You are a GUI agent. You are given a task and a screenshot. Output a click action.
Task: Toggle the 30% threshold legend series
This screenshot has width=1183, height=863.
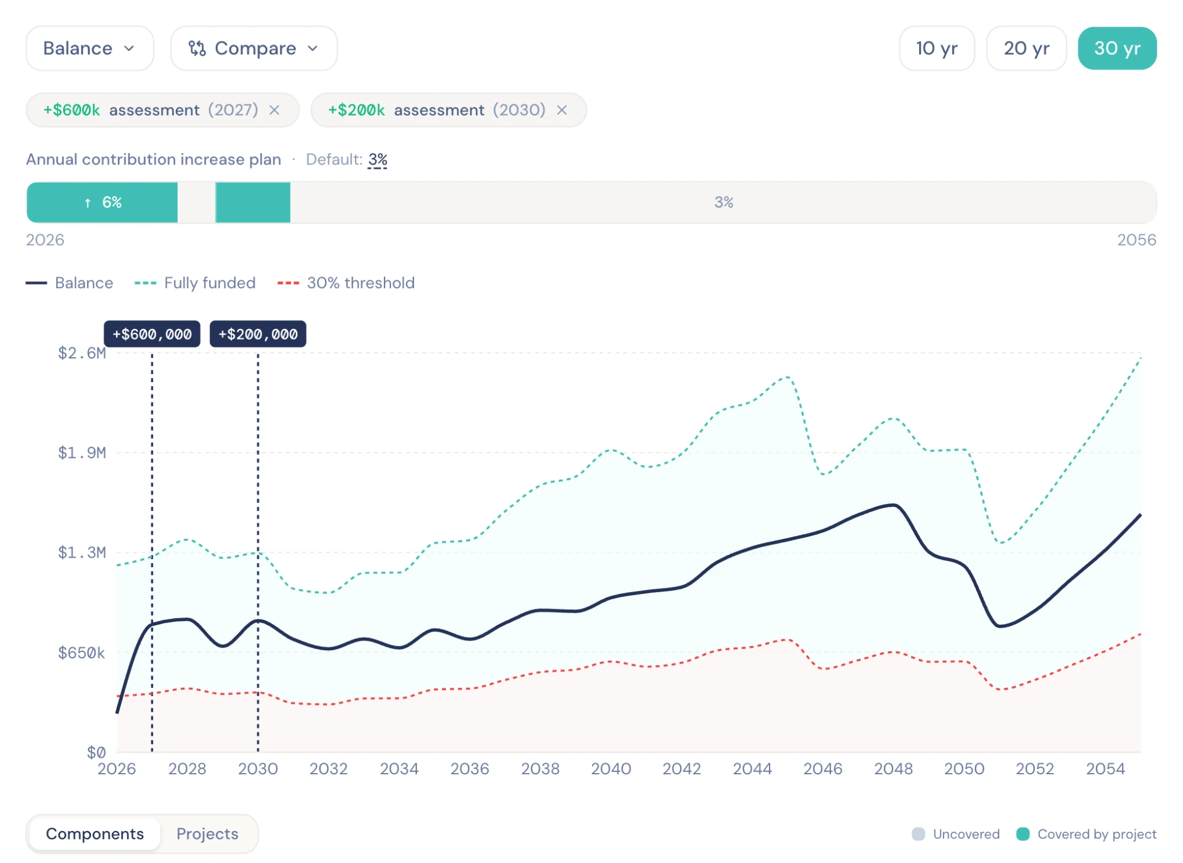click(x=346, y=283)
